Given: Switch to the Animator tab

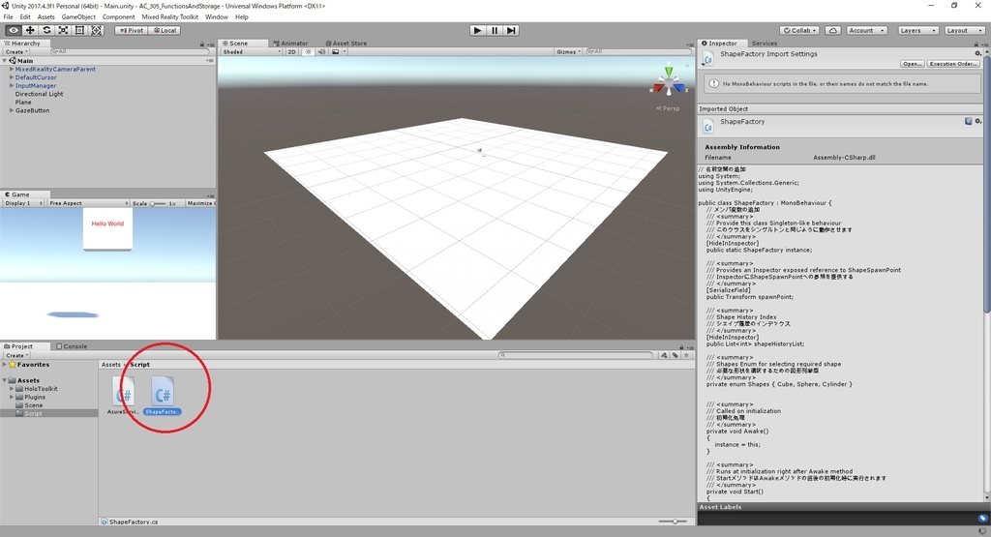Looking at the screenshot, I should tap(290, 44).
